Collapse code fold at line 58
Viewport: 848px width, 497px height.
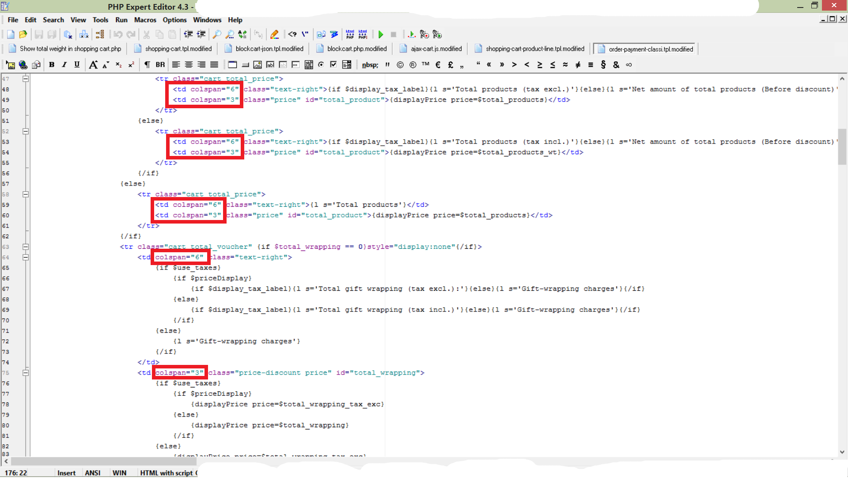[26, 194]
